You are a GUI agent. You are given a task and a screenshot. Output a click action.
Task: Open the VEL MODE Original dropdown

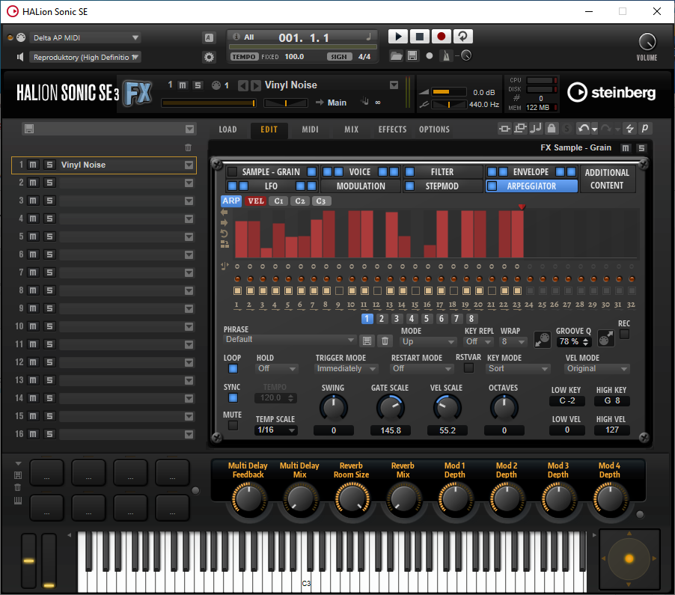click(x=596, y=368)
